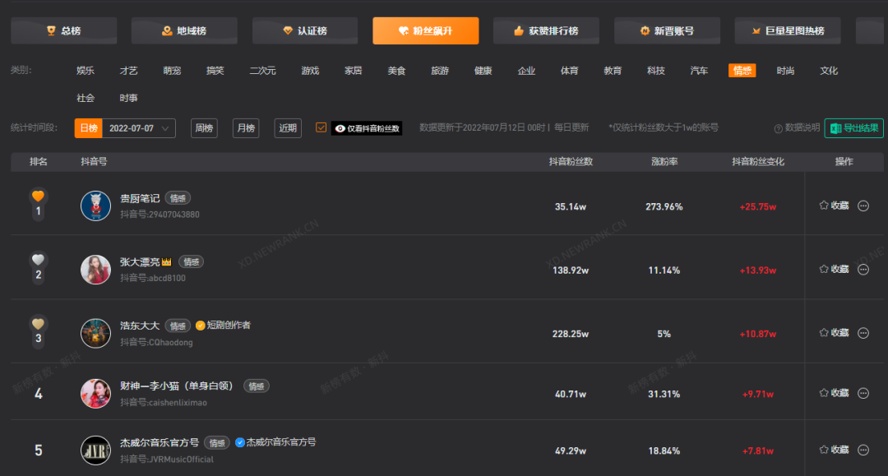
Task: Filter by 时尚 category
Action: click(785, 71)
